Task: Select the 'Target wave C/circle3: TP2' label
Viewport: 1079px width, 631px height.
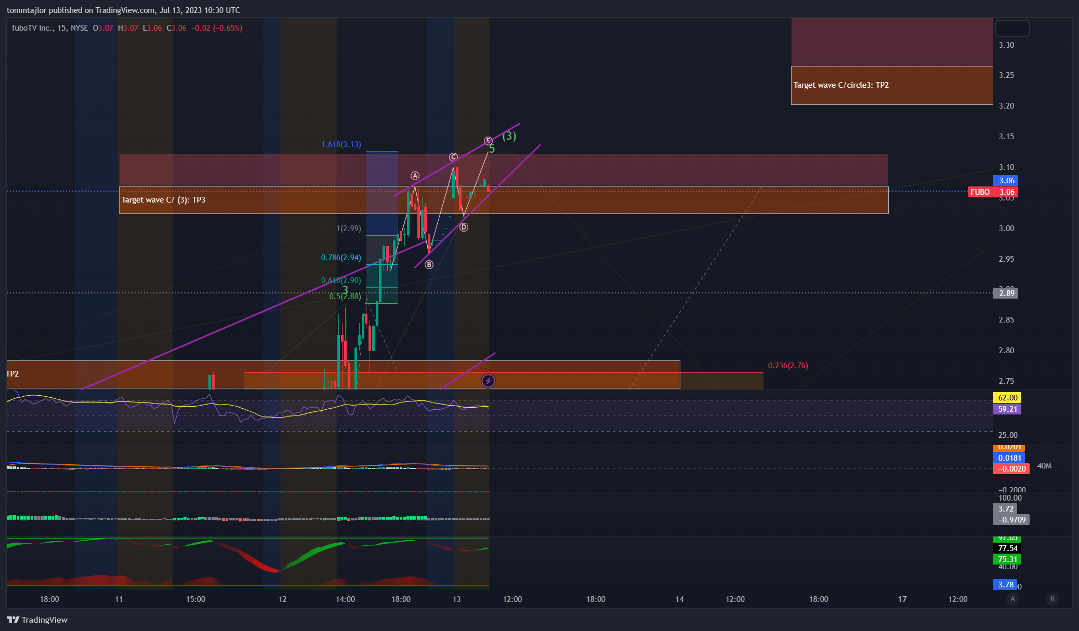Action: click(x=841, y=85)
